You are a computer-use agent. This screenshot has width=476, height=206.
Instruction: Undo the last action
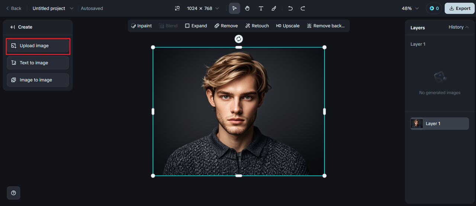pyautogui.click(x=290, y=8)
